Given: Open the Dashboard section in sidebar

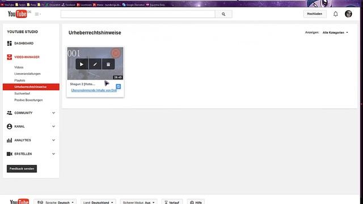Looking at the screenshot, I should (x=24, y=43).
